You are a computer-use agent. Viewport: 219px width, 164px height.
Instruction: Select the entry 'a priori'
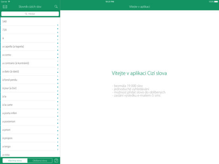[x=29, y=130]
